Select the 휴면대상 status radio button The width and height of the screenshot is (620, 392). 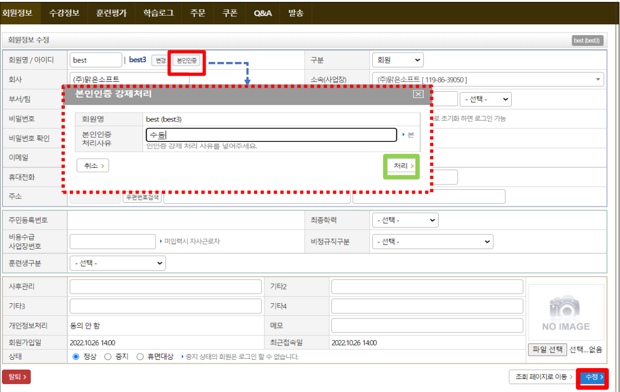point(140,356)
